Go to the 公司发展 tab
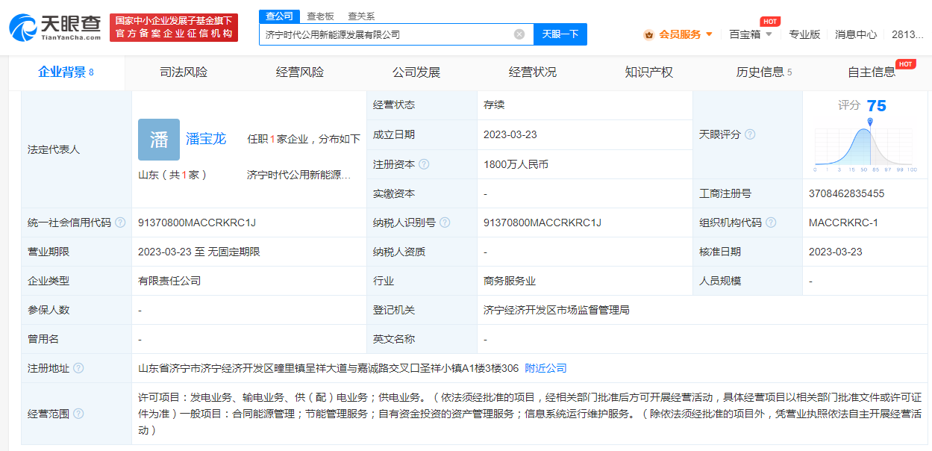This screenshot has width=932, height=451. pyautogui.click(x=416, y=72)
